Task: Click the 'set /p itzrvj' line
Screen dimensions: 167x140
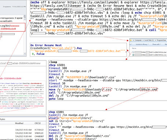Action: (77, 121)
